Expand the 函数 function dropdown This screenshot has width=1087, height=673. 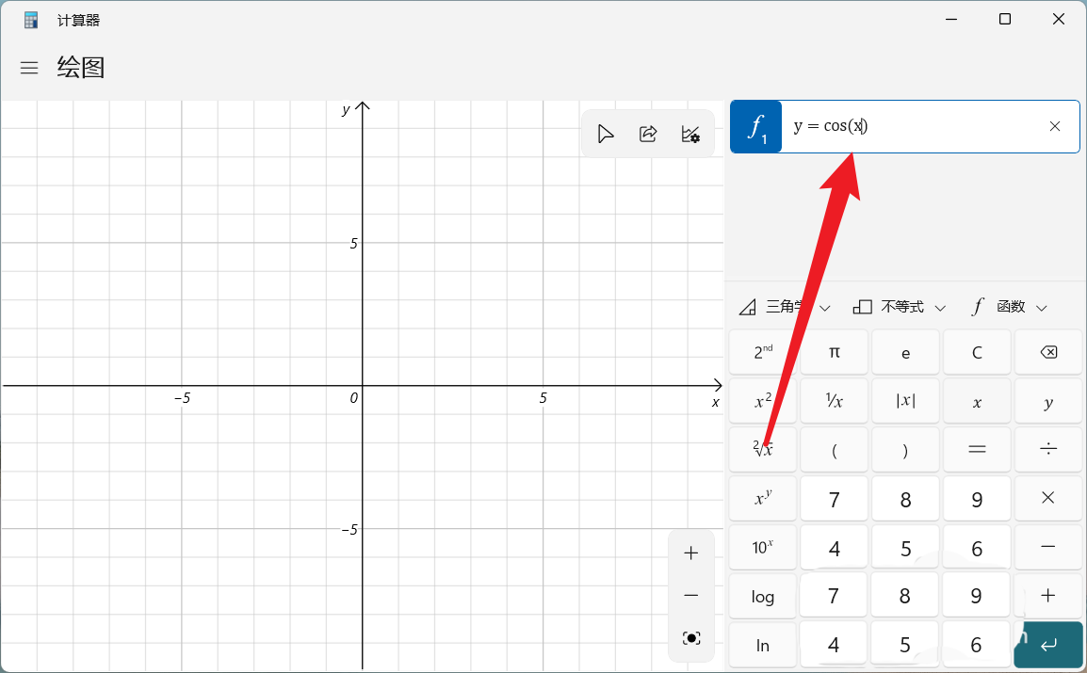(1010, 307)
